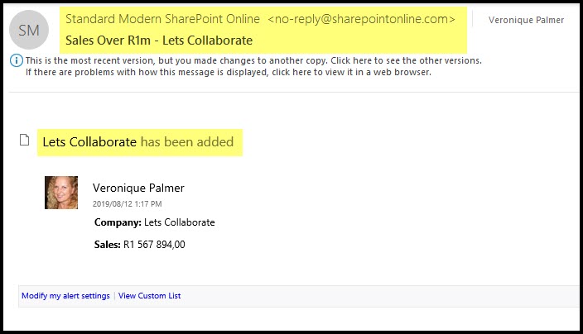Click the no-reply@sharepointonline.com email address

click(x=361, y=18)
